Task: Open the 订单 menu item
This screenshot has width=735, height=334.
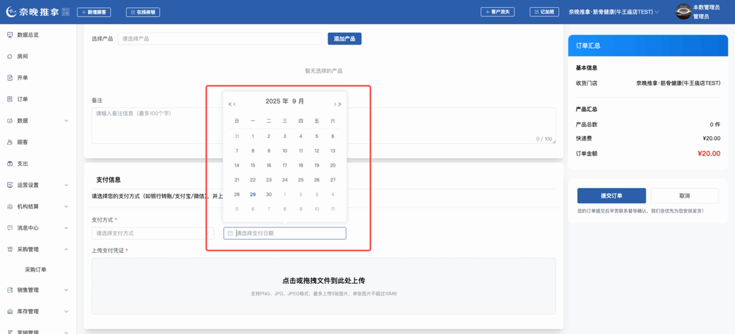Action: [x=38, y=99]
